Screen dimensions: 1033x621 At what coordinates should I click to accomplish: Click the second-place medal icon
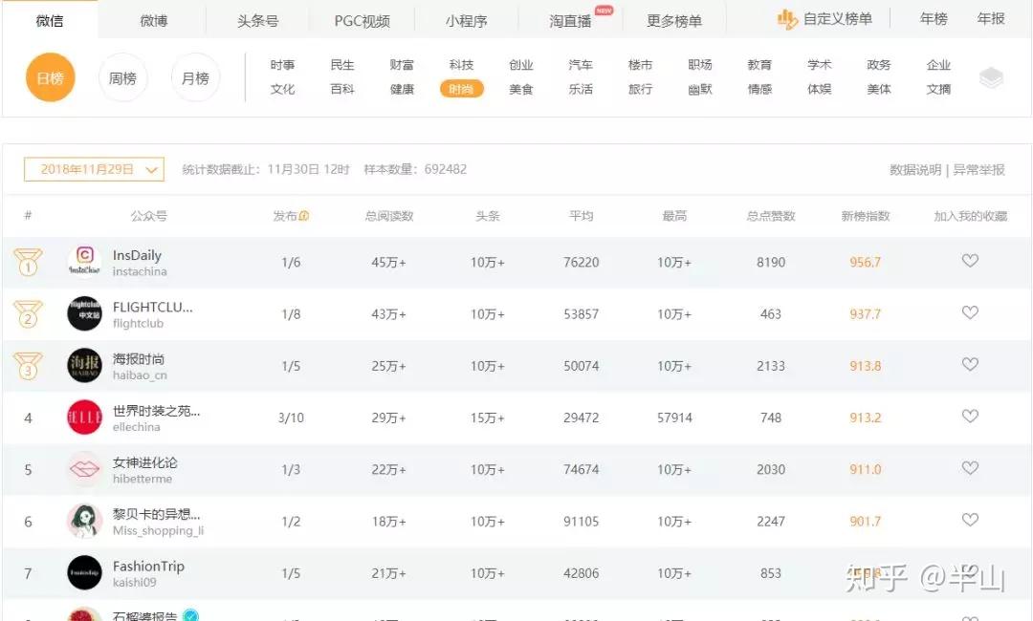click(x=28, y=313)
